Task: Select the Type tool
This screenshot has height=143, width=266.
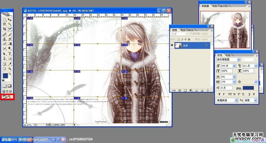Action: (10, 54)
